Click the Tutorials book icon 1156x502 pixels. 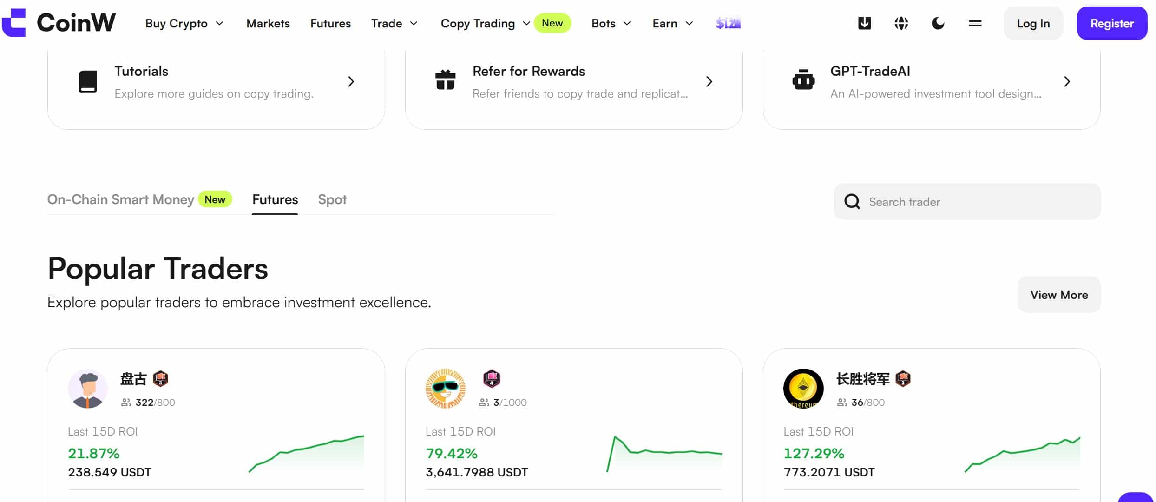(87, 81)
